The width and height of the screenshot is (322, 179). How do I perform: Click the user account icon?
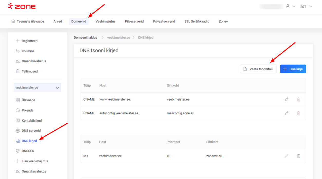click(288, 6)
